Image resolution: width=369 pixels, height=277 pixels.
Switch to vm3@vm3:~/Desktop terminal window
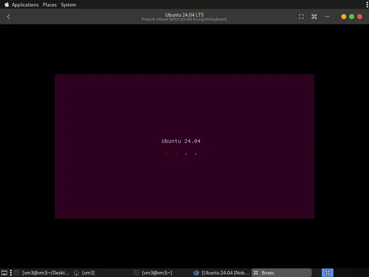[42, 273]
